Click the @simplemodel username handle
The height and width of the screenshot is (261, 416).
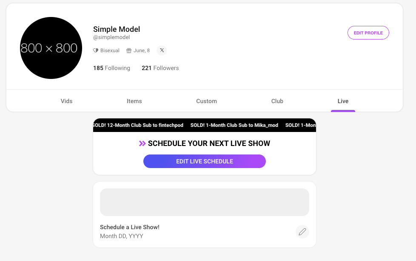pyautogui.click(x=111, y=37)
